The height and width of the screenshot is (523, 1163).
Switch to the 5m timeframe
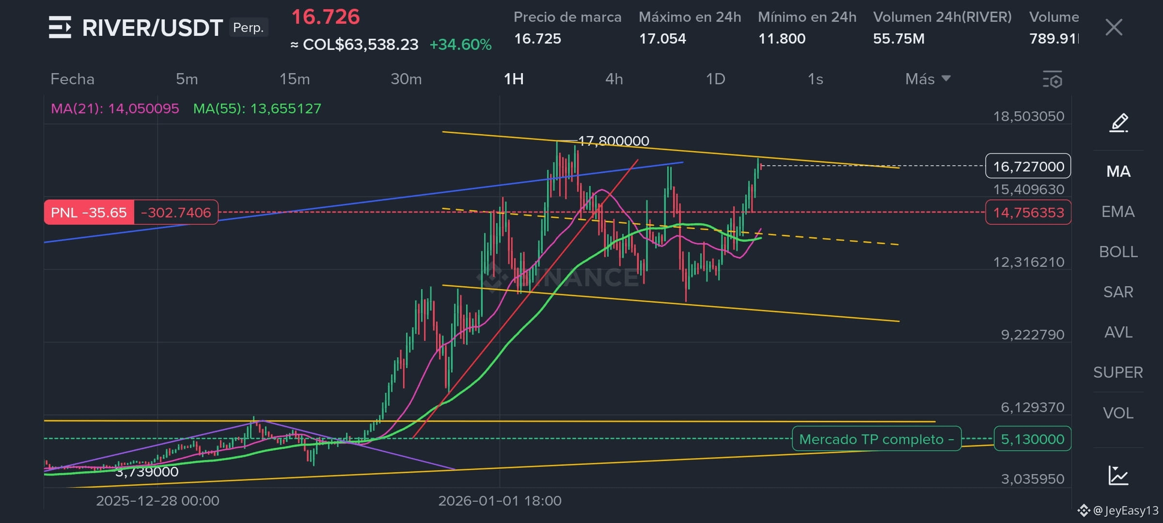click(x=187, y=79)
